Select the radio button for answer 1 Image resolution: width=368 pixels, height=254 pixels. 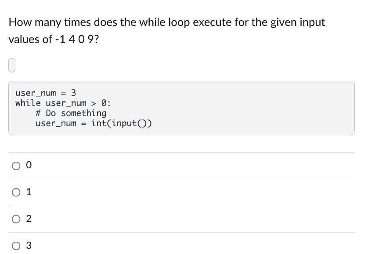16,192
